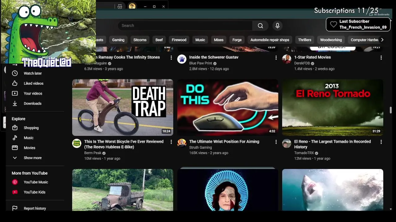Select the Sitcoms filter chip
The image size is (396, 222).
pos(140,40)
